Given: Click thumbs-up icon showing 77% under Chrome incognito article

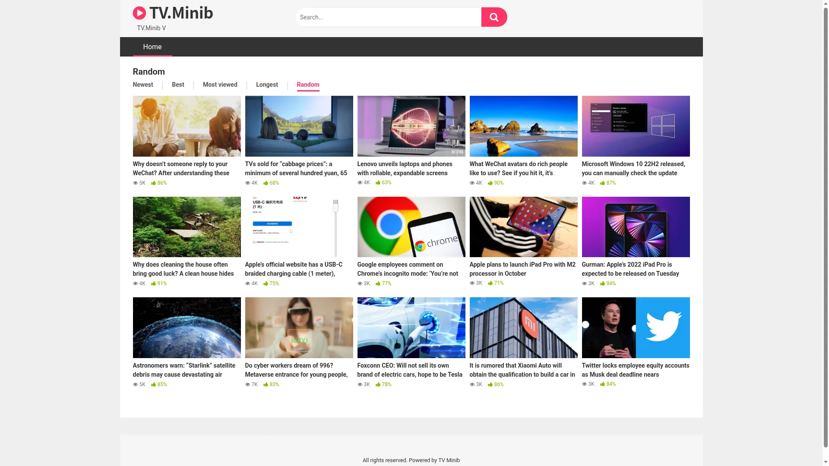Looking at the screenshot, I should pyautogui.click(x=378, y=283).
